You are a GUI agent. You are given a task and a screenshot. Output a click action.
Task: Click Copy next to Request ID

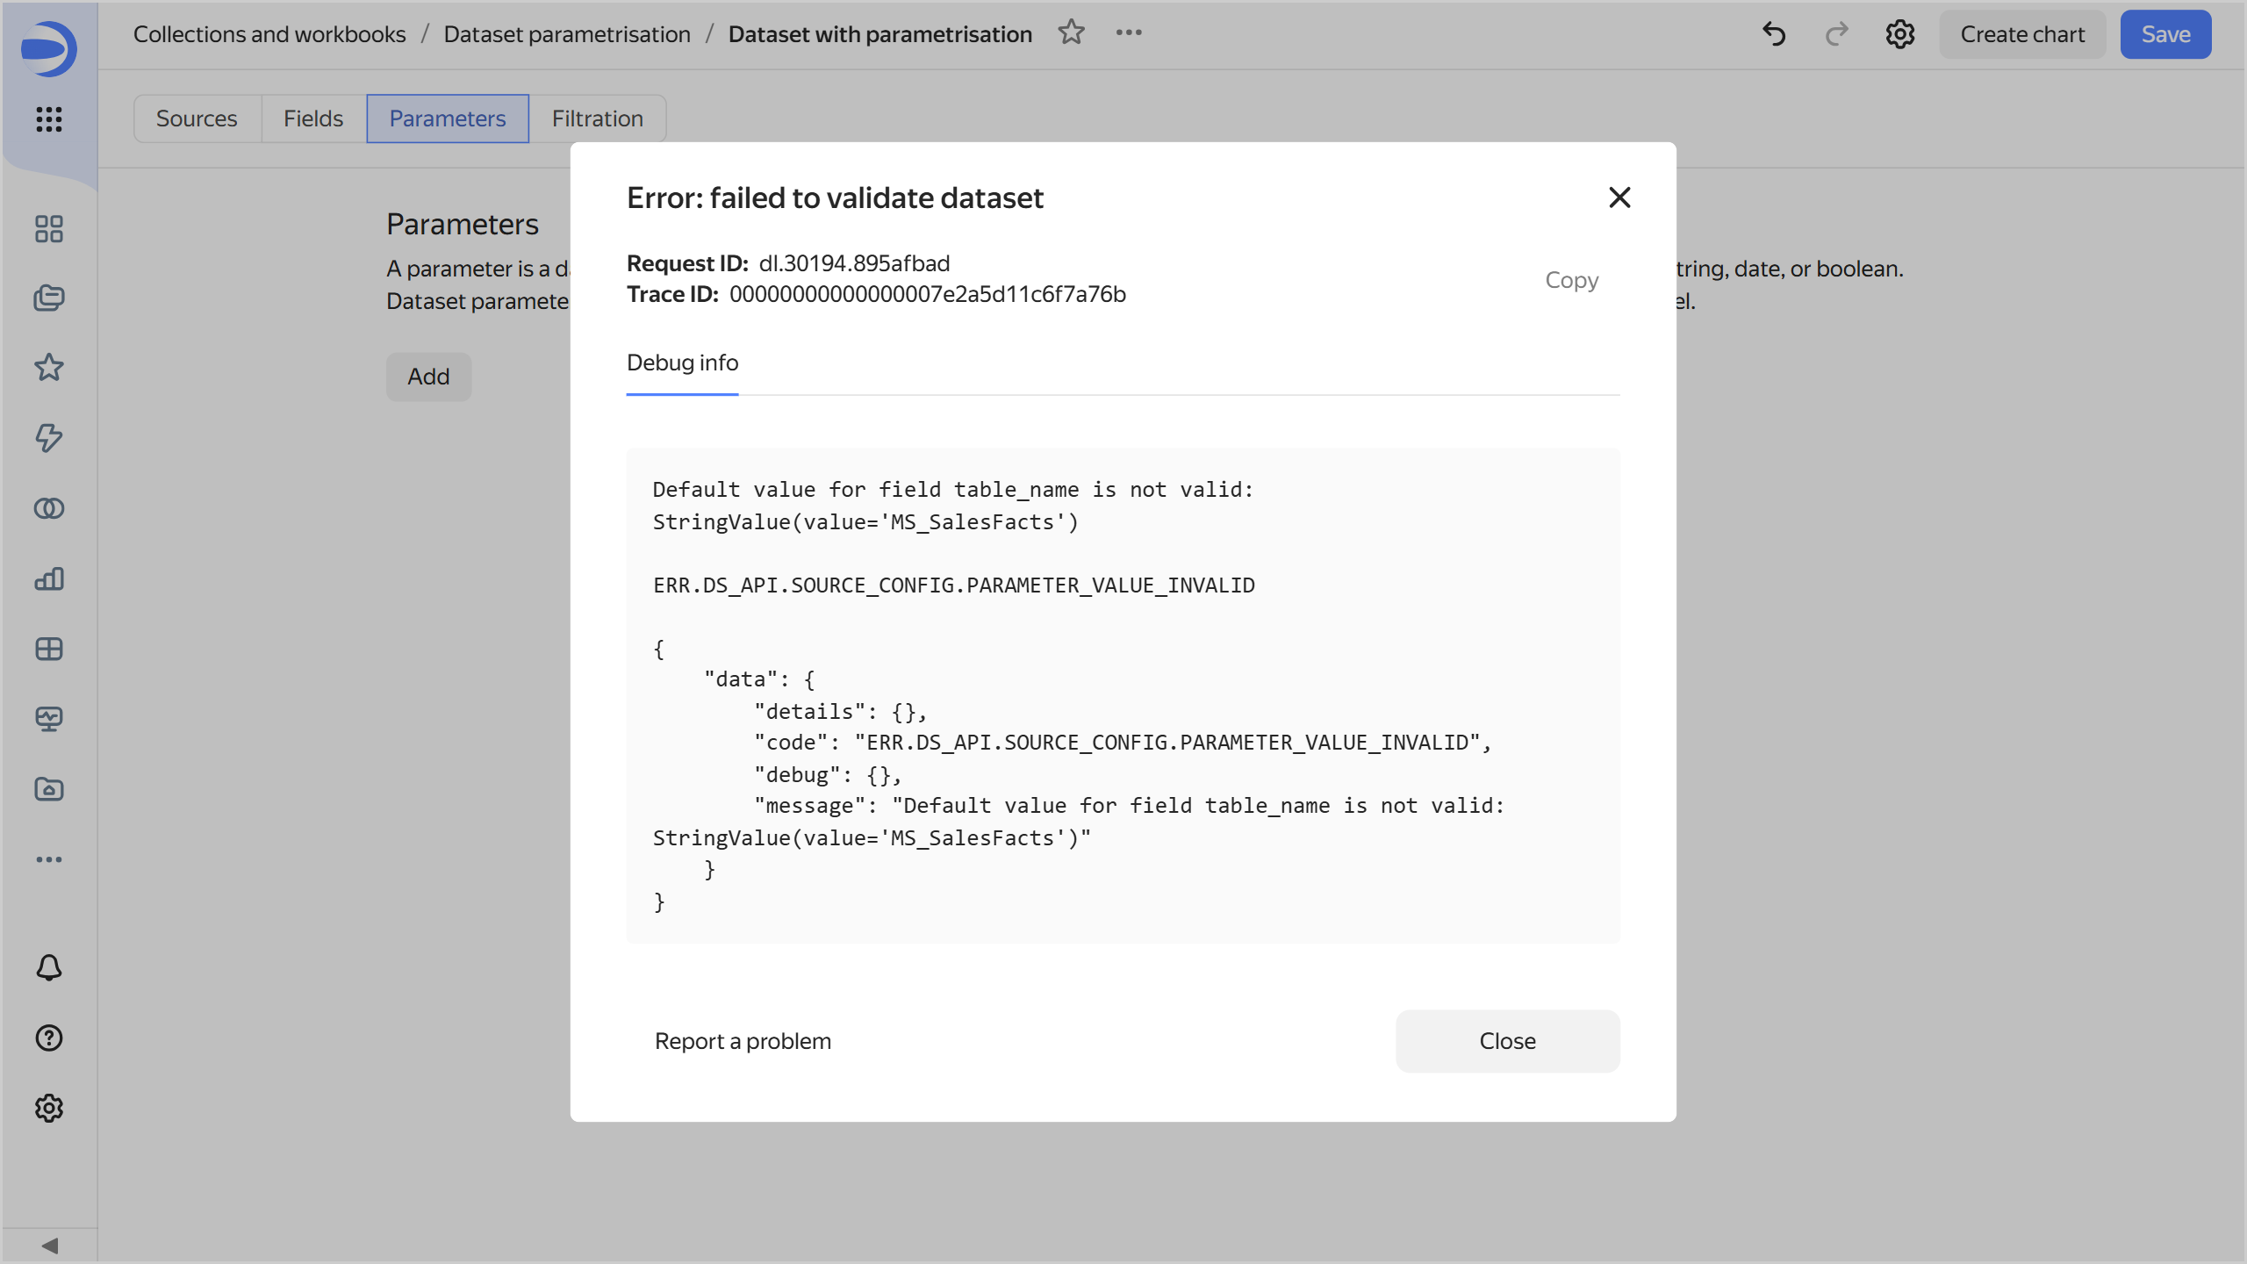[x=1571, y=280]
